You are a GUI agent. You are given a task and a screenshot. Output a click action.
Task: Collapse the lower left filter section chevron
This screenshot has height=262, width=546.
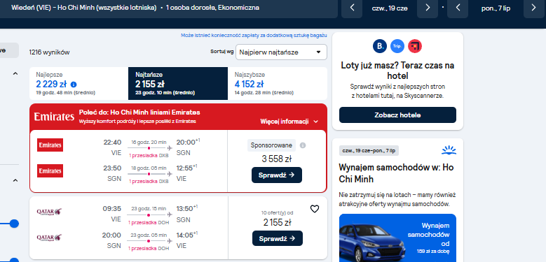(x=15, y=180)
